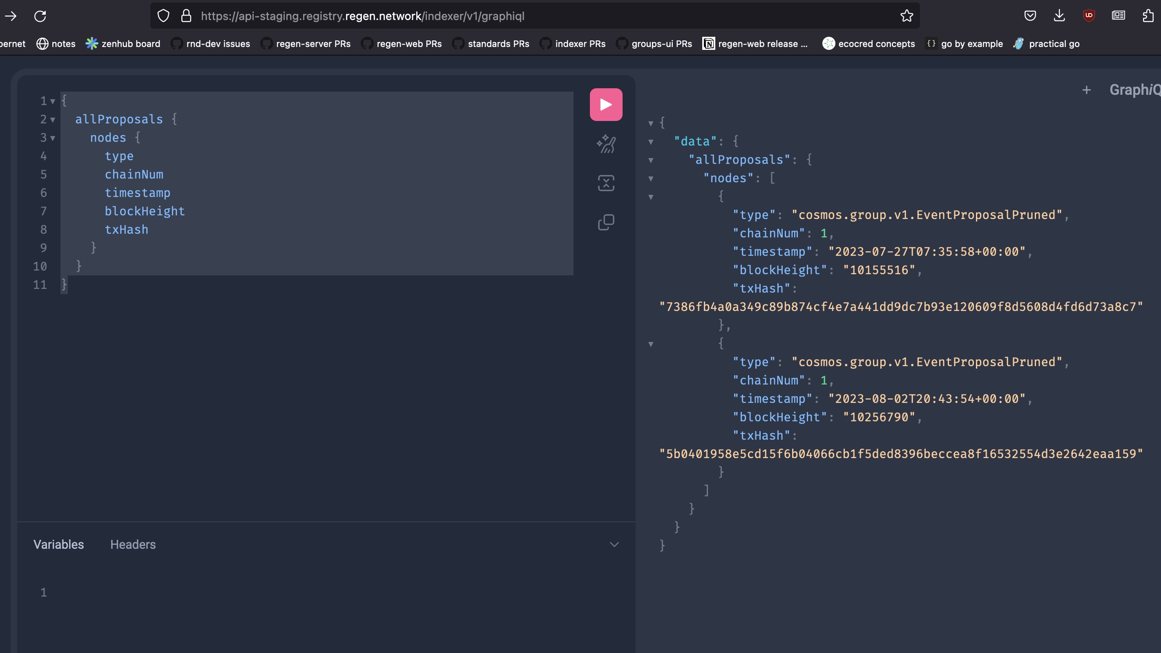Click the txHash starting with 7386fb4a
The image size is (1161, 653).
coord(901,306)
